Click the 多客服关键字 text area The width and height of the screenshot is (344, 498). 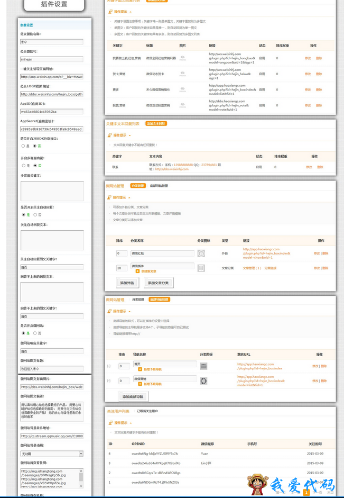(x=52, y=191)
